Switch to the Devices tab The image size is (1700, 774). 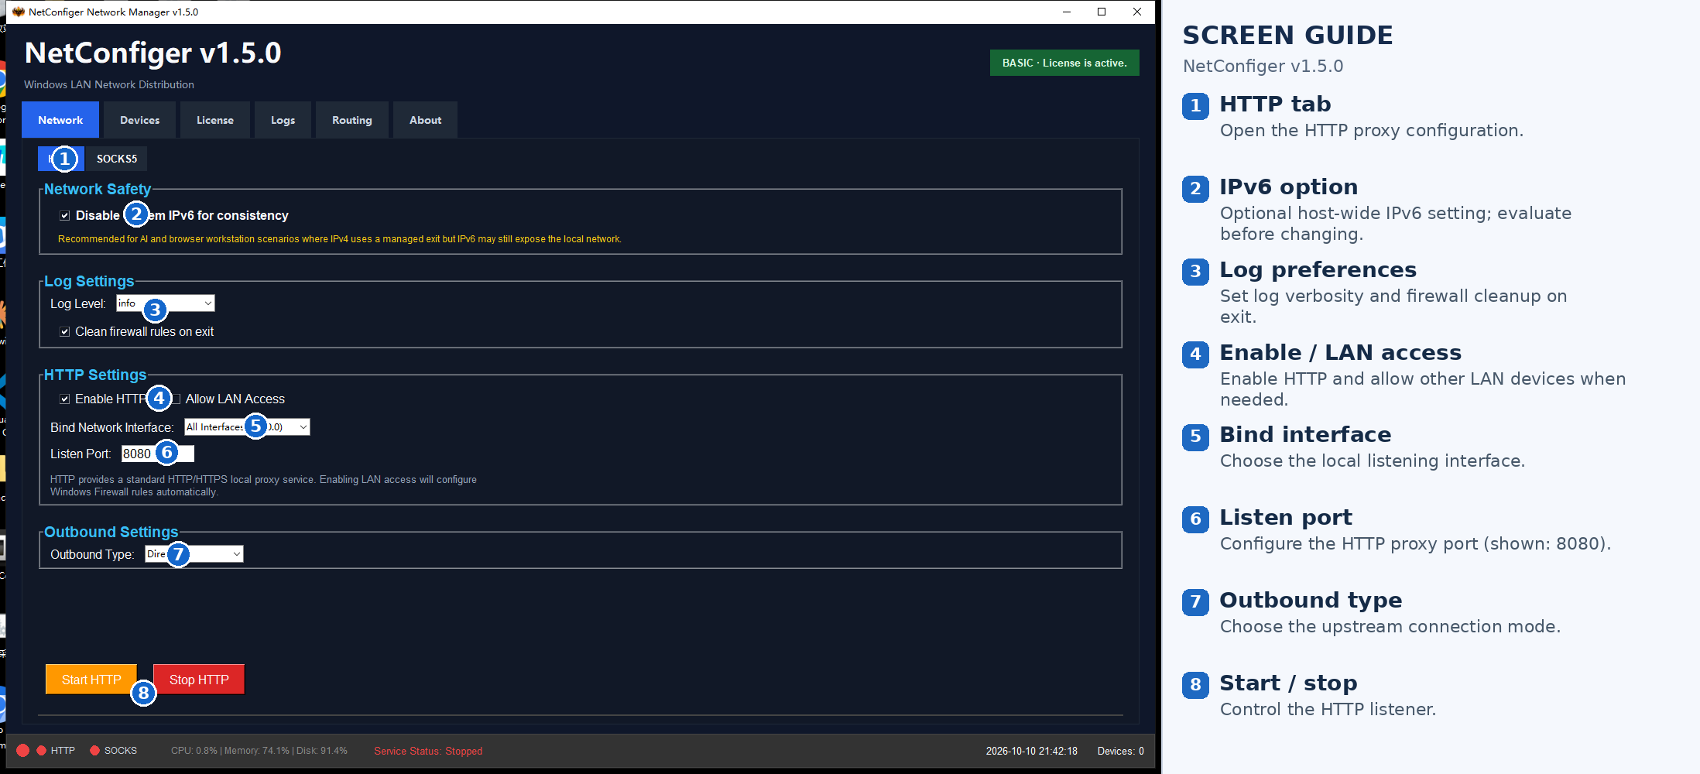(x=139, y=120)
